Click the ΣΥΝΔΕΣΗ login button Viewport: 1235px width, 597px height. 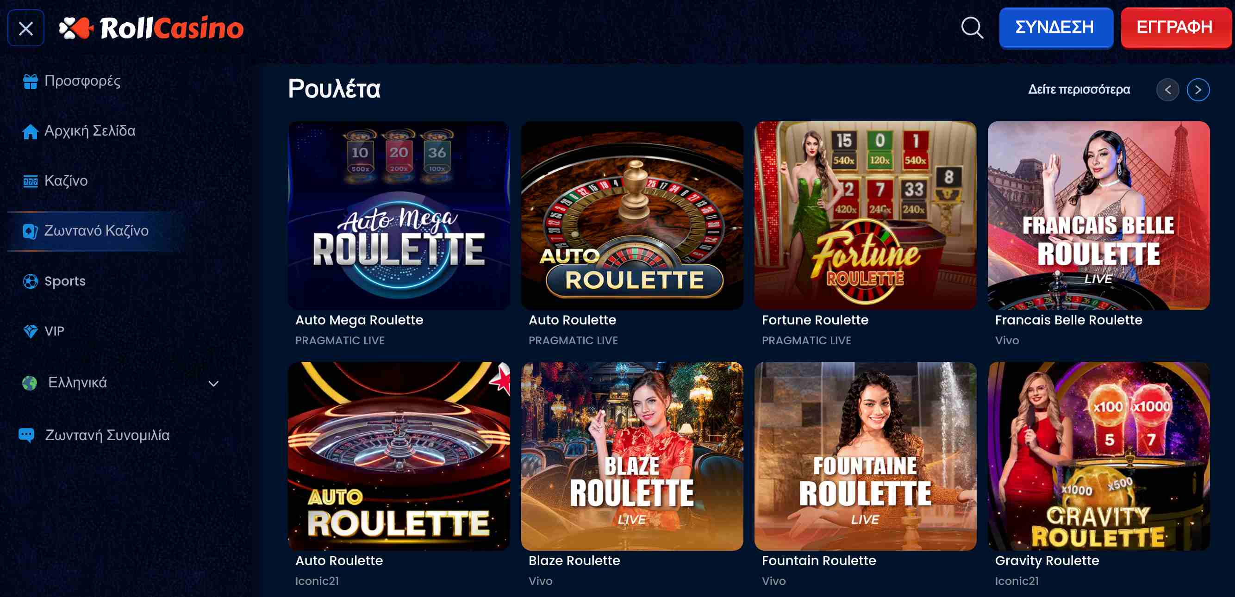click(x=1056, y=27)
